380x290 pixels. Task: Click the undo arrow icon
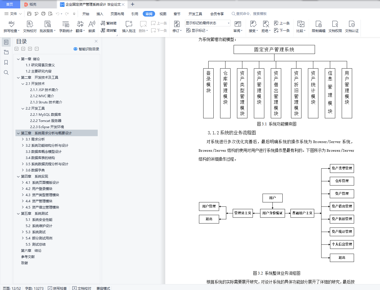click(x=57, y=14)
